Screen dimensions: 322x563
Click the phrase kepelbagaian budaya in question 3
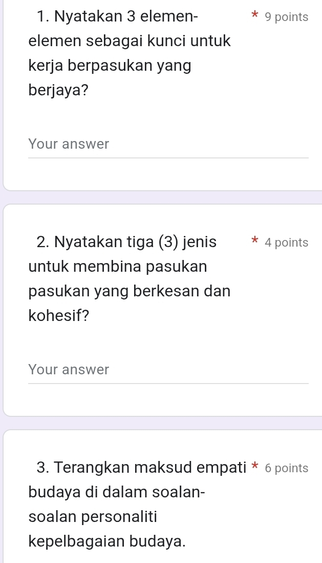[111, 541]
